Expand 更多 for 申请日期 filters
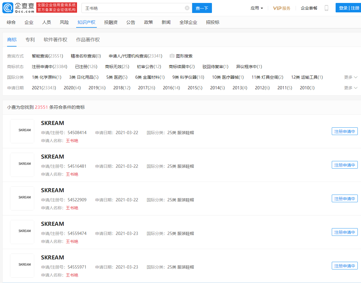 [351, 88]
